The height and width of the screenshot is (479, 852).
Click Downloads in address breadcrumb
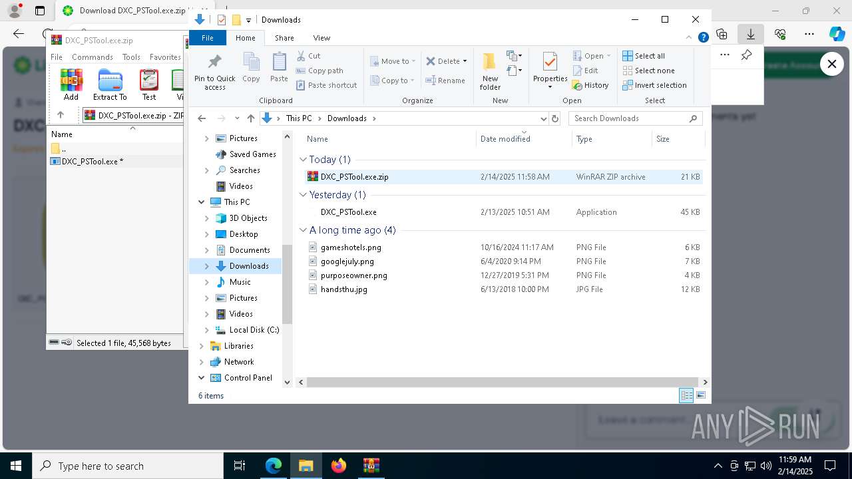pos(347,118)
